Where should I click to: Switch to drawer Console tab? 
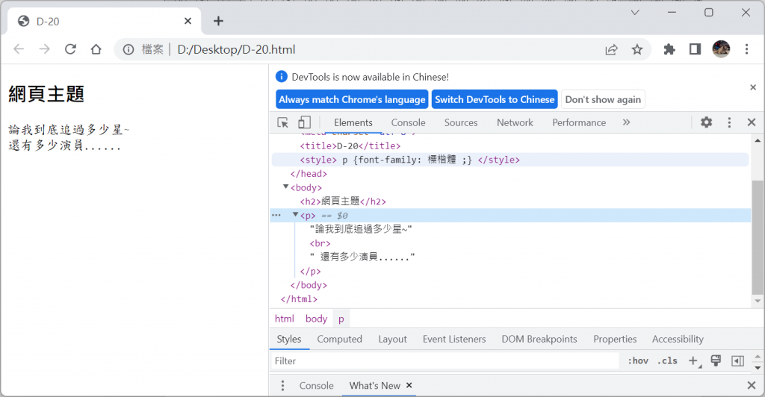click(x=317, y=386)
